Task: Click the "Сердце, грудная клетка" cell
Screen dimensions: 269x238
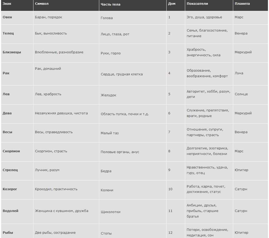Action: point(122,74)
